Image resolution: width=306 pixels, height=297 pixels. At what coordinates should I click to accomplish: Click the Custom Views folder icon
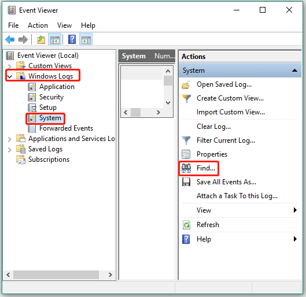(x=21, y=65)
